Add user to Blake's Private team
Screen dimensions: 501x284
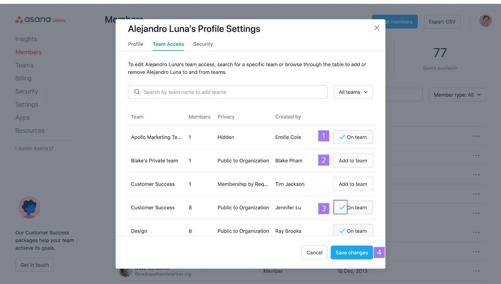click(353, 160)
